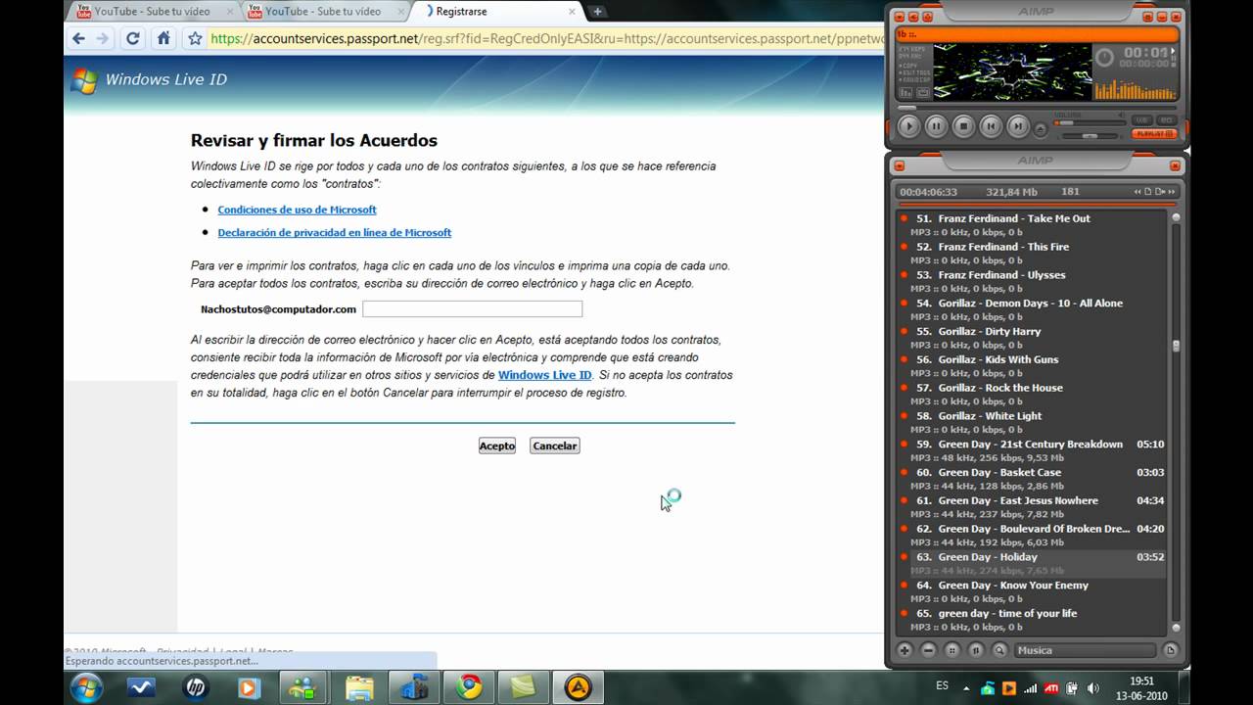Skip to previous track in AIMP

coord(991,125)
